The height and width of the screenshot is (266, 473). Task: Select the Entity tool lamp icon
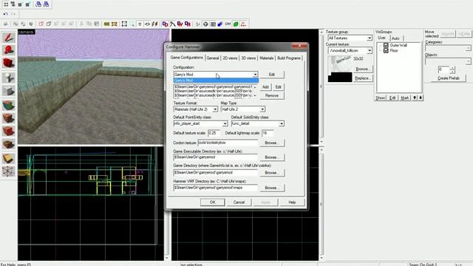pos(8,78)
